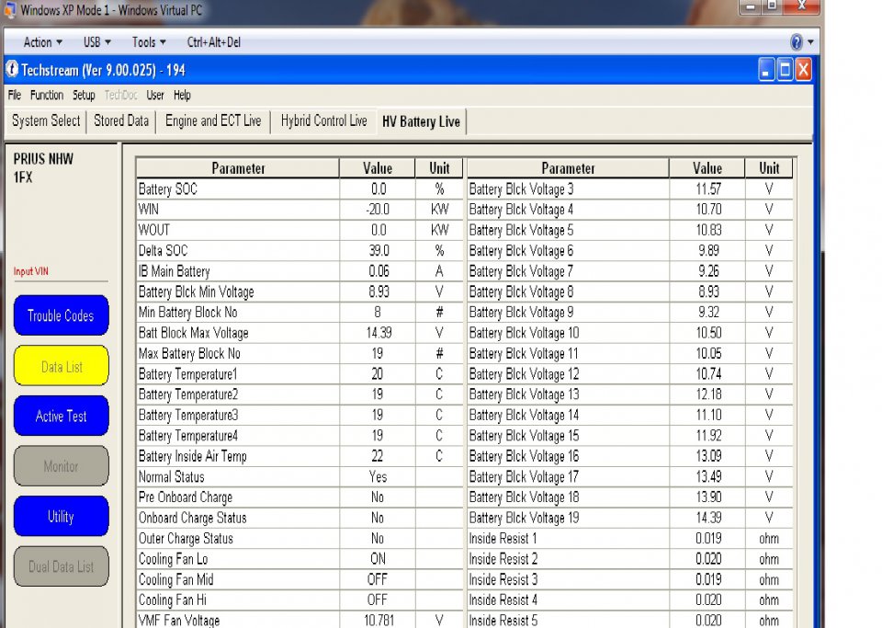Select the Cooling Fan Mid row
Viewport: 882px width, 628px height.
(x=300, y=579)
